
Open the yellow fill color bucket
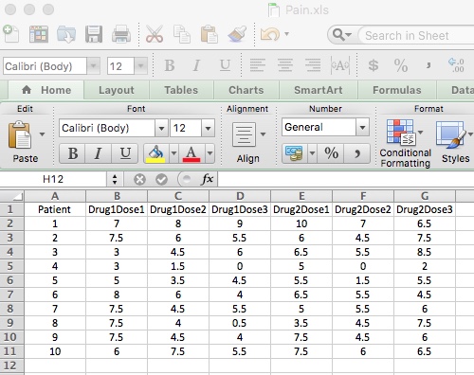tap(156, 153)
